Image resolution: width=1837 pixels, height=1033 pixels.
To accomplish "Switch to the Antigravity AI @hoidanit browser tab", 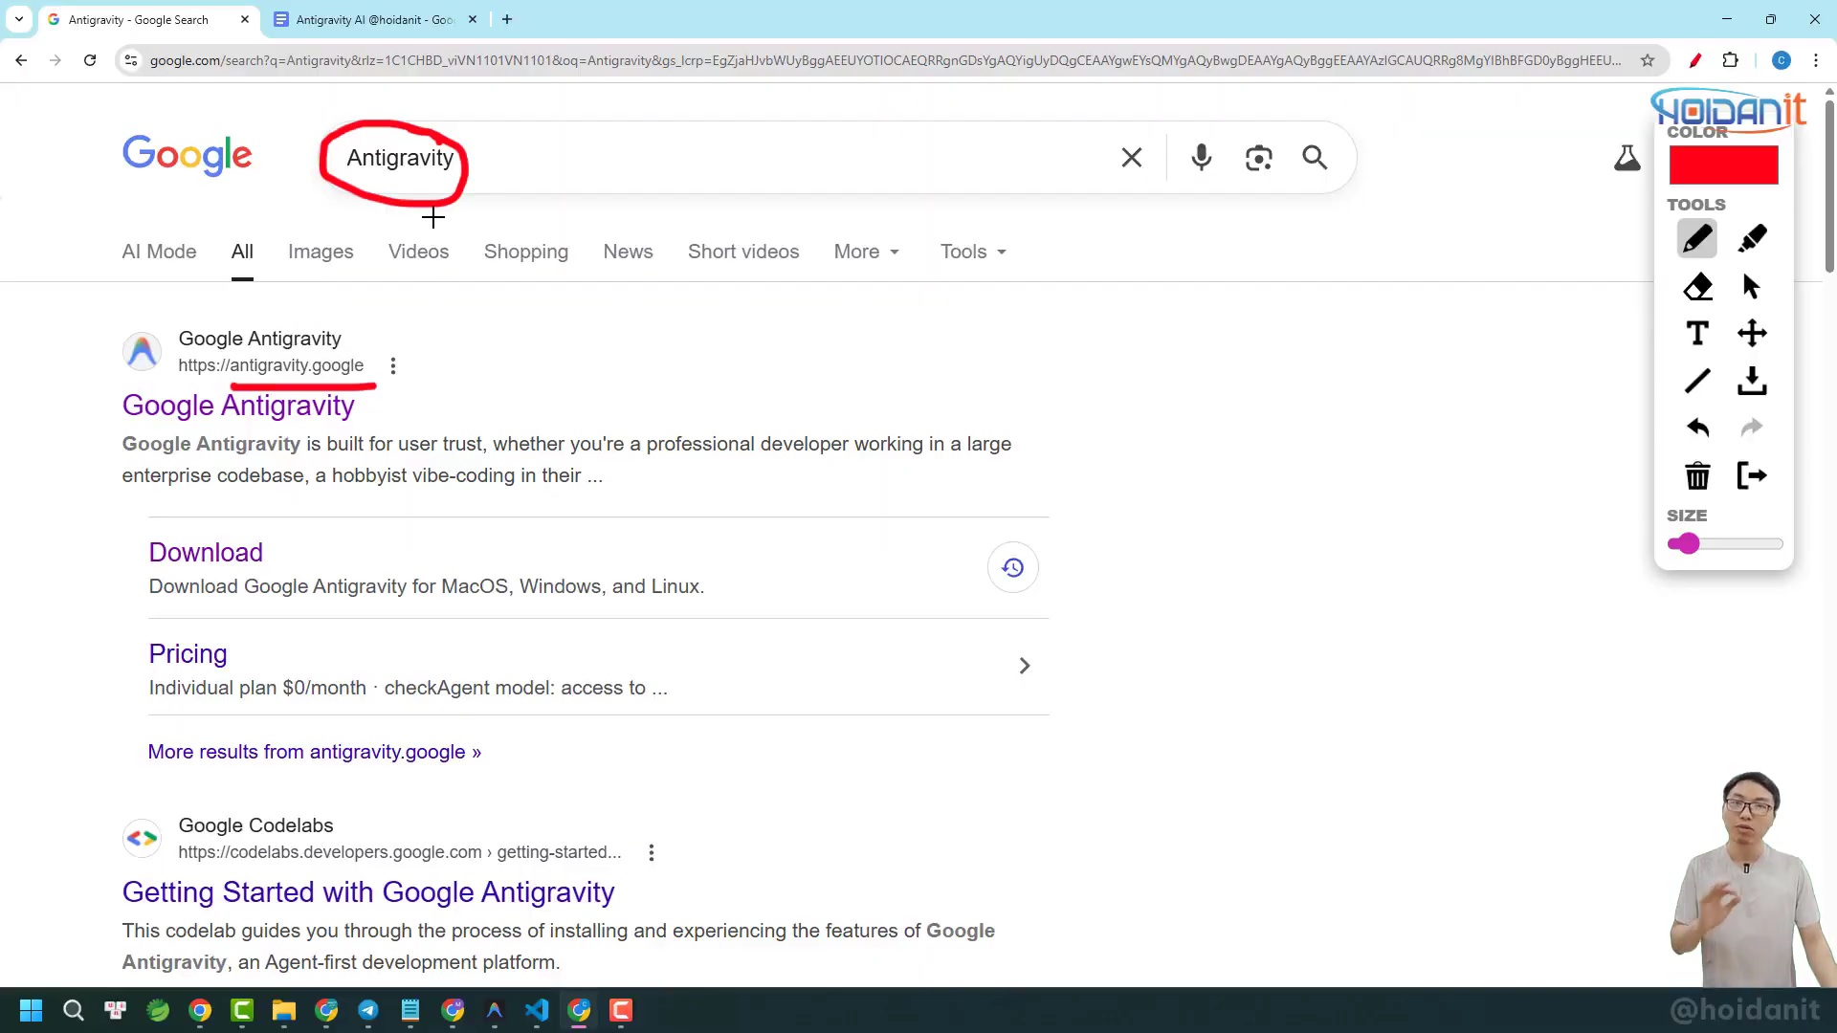I will pos(375,19).
